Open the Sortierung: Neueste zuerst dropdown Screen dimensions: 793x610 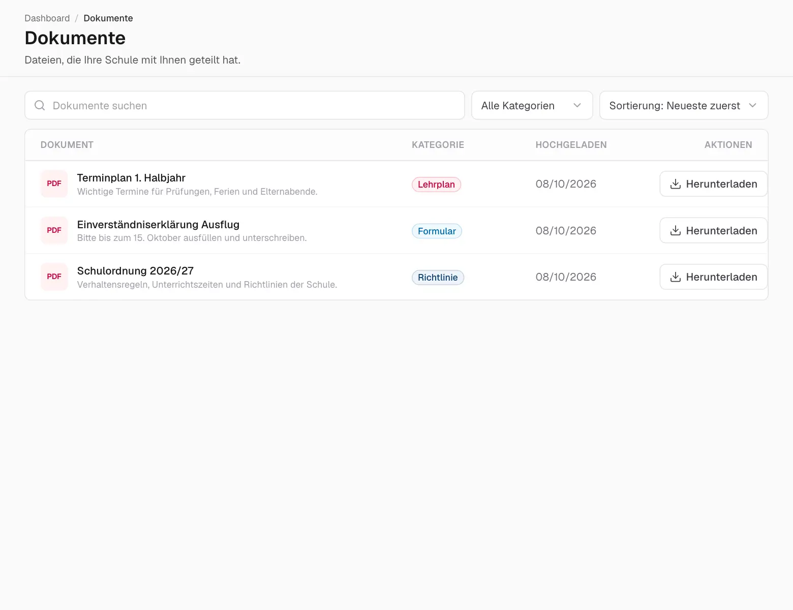click(683, 105)
